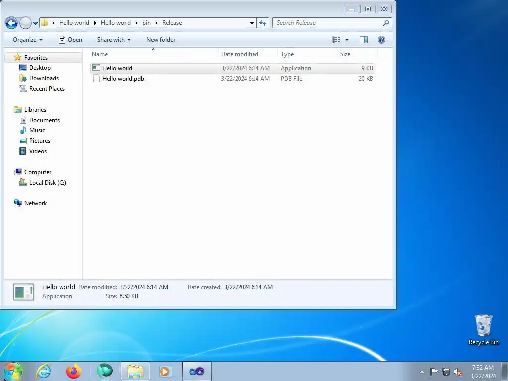Click Open on the command bar
508x381 pixels.
(x=70, y=40)
